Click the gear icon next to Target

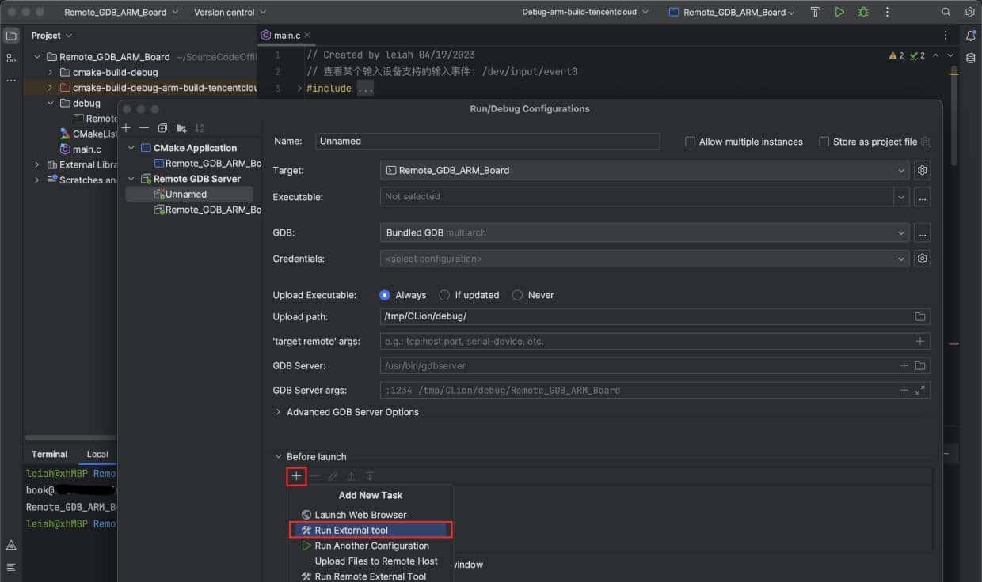click(922, 170)
